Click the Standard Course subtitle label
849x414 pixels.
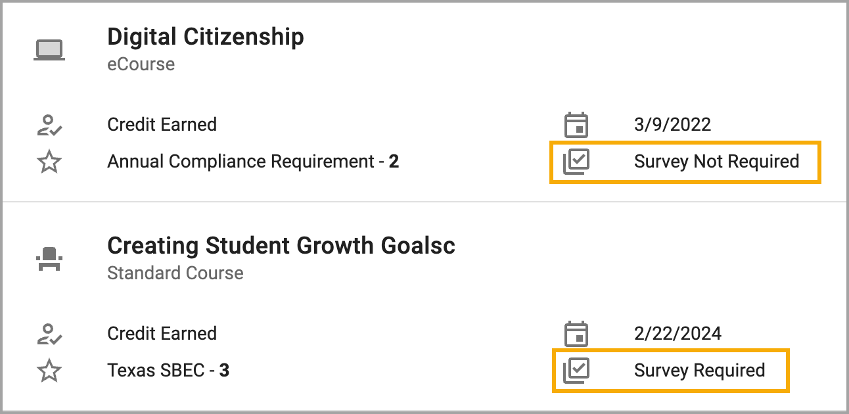175,273
